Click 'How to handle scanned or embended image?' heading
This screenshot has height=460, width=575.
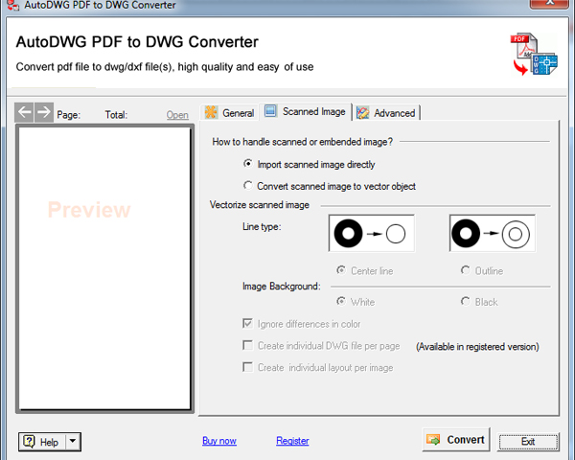coord(302,142)
